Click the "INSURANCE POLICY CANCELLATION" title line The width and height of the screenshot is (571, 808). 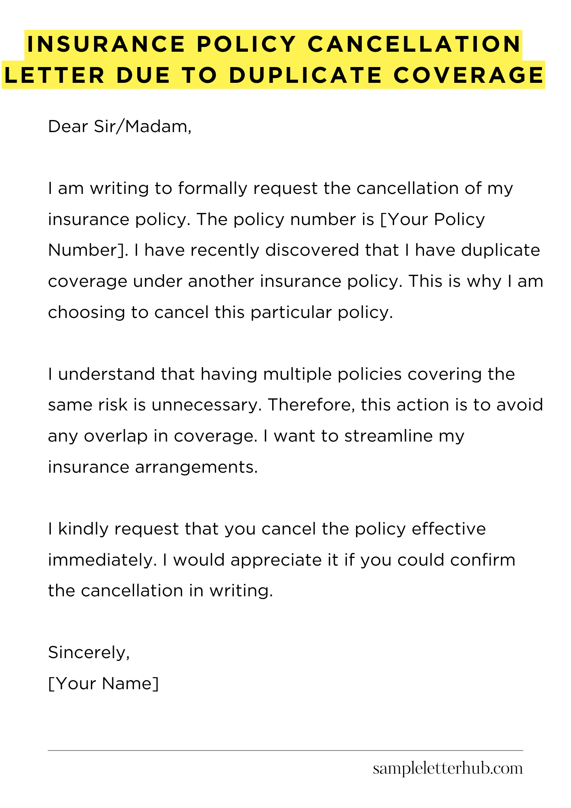273,44
